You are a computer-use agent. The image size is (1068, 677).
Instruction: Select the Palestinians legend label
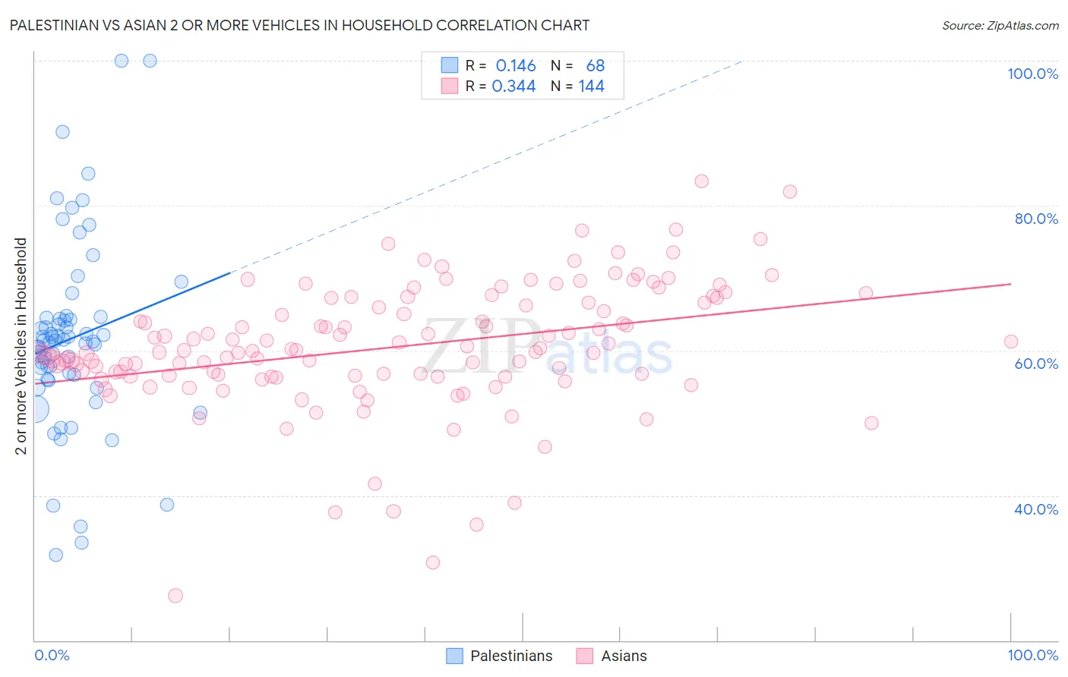(511, 656)
